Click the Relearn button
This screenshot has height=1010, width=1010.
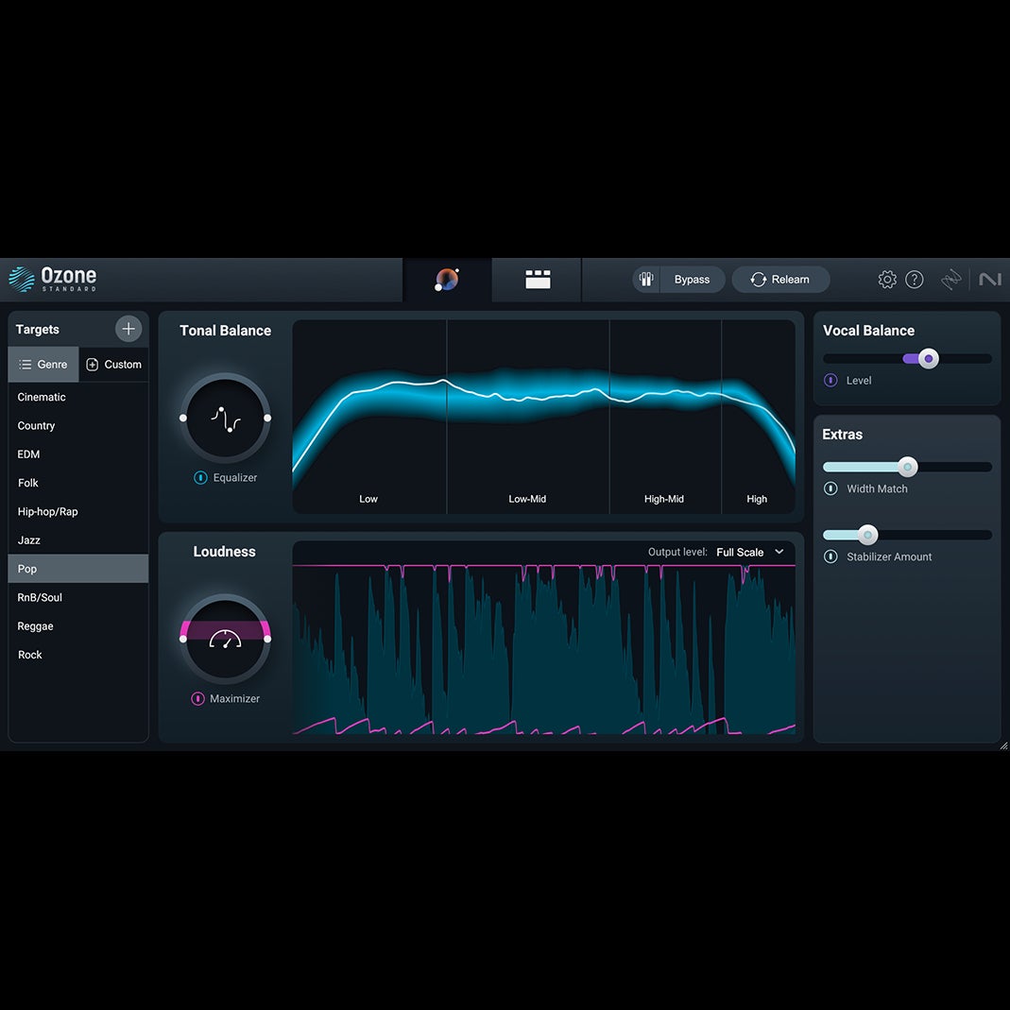780,280
